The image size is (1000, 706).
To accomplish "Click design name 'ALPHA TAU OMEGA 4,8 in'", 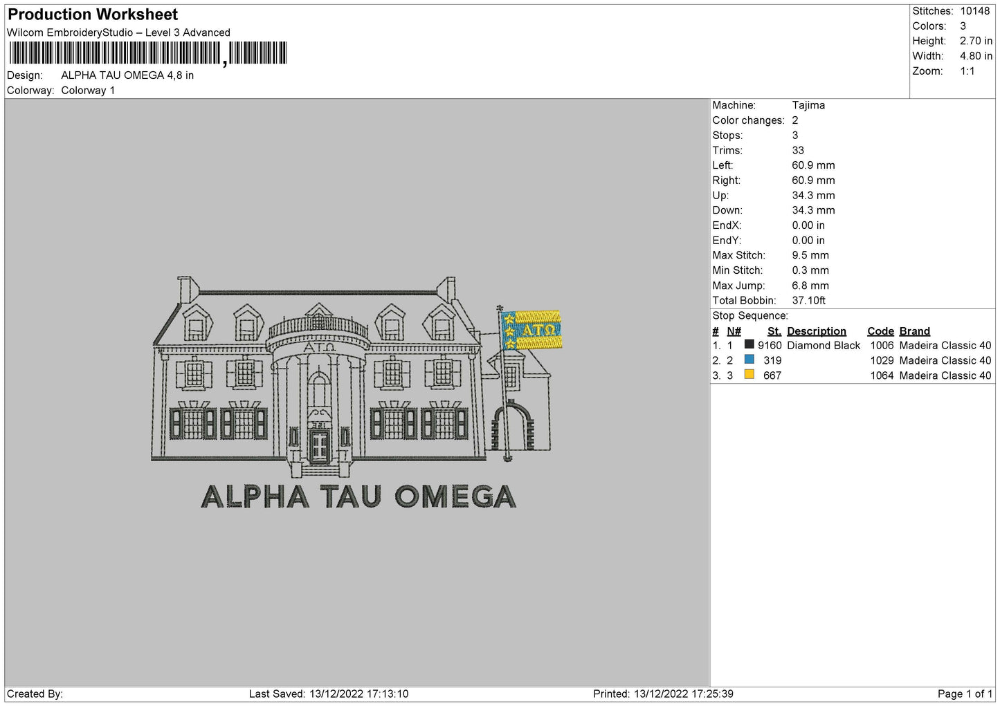I will (127, 75).
